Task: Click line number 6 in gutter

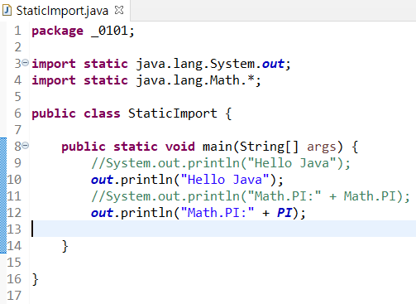Action: click(17, 113)
